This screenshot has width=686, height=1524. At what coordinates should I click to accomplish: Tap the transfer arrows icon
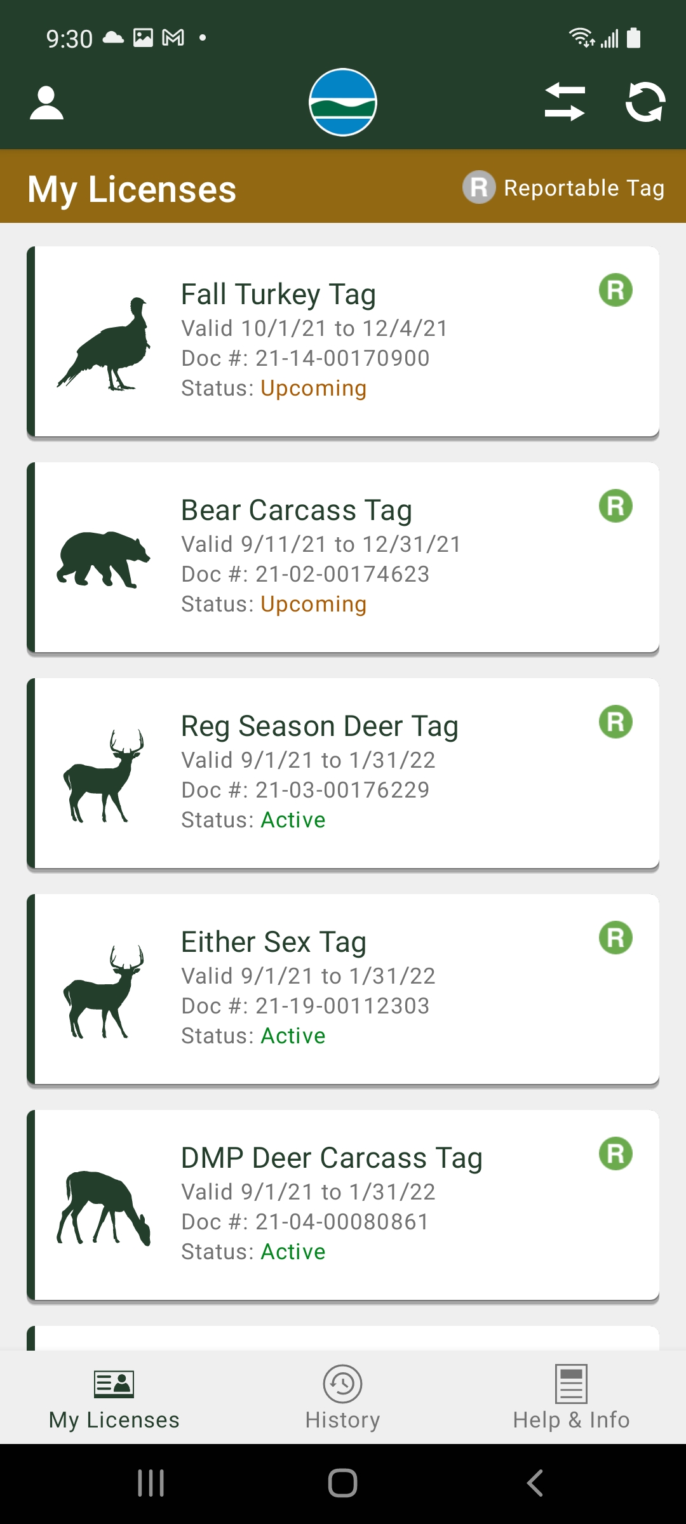pyautogui.click(x=565, y=102)
